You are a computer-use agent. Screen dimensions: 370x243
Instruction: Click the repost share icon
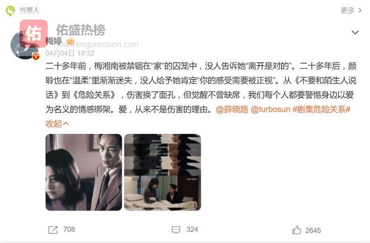53,230
